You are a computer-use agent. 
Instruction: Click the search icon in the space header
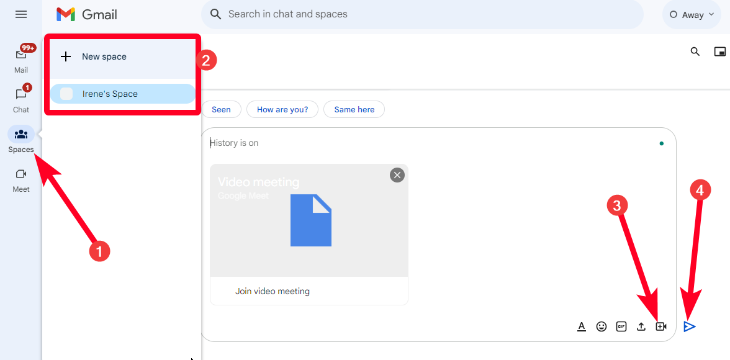[695, 52]
